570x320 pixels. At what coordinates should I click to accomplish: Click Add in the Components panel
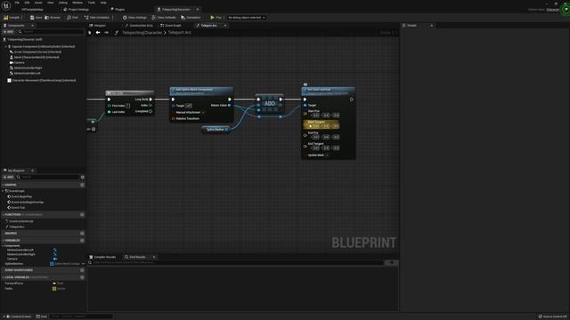pyautogui.click(x=8, y=32)
